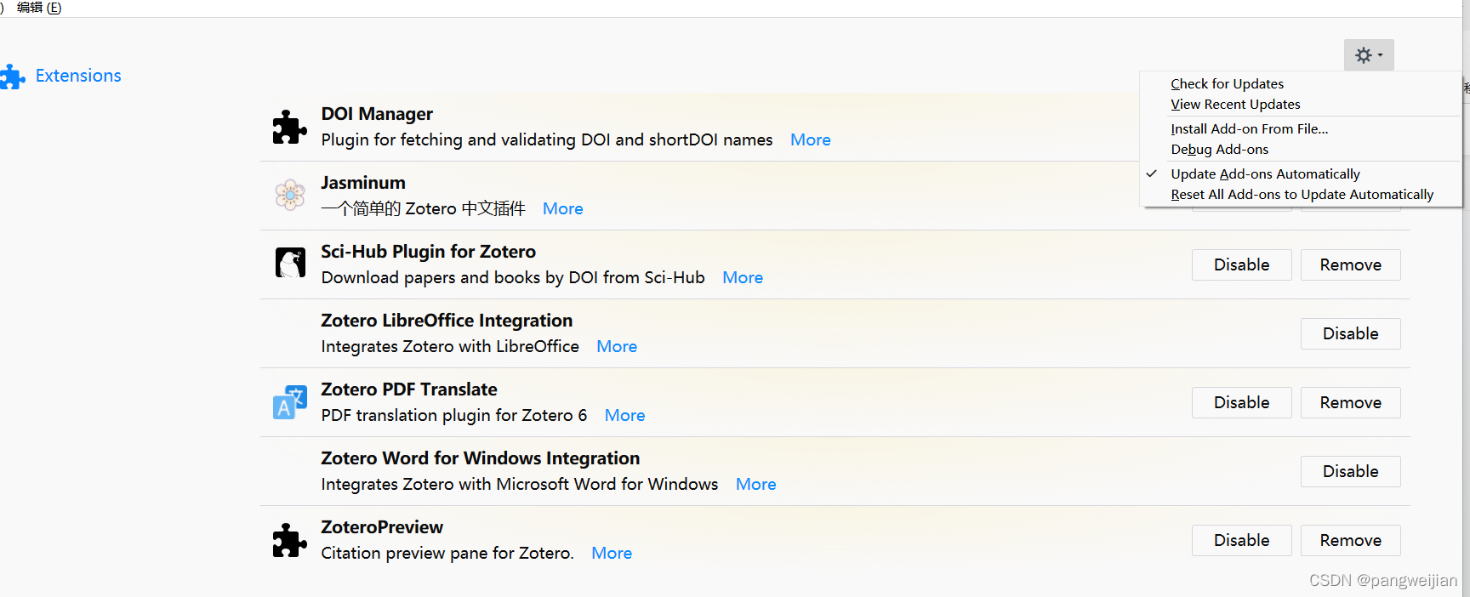Select Install Add-on From File option
Image resolution: width=1470 pixels, height=597 pixels.
tap(1249, 128)
